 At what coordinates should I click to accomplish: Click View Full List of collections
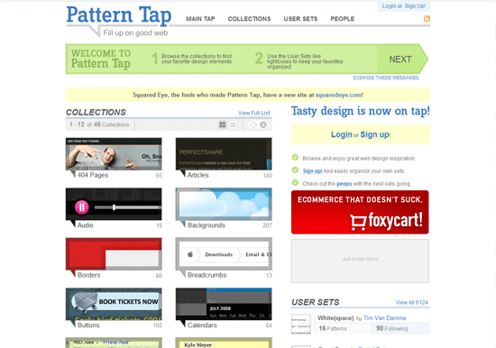point(254,113)
